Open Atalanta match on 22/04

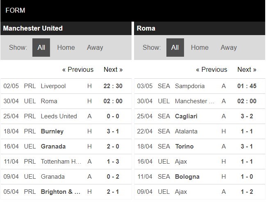[186, 131]
